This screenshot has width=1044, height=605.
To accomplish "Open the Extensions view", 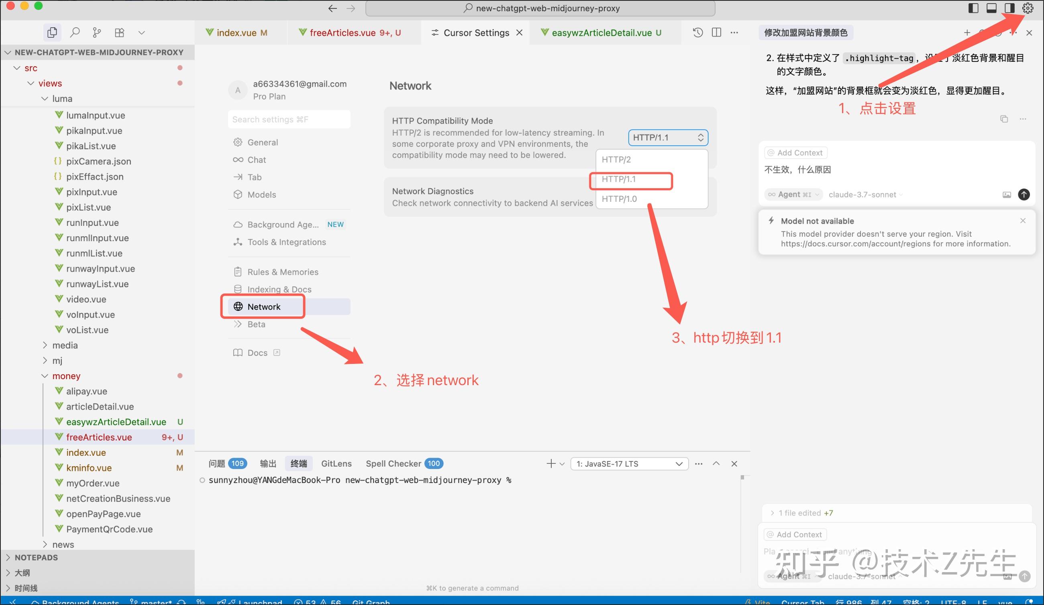I will [x=119, y=32].
